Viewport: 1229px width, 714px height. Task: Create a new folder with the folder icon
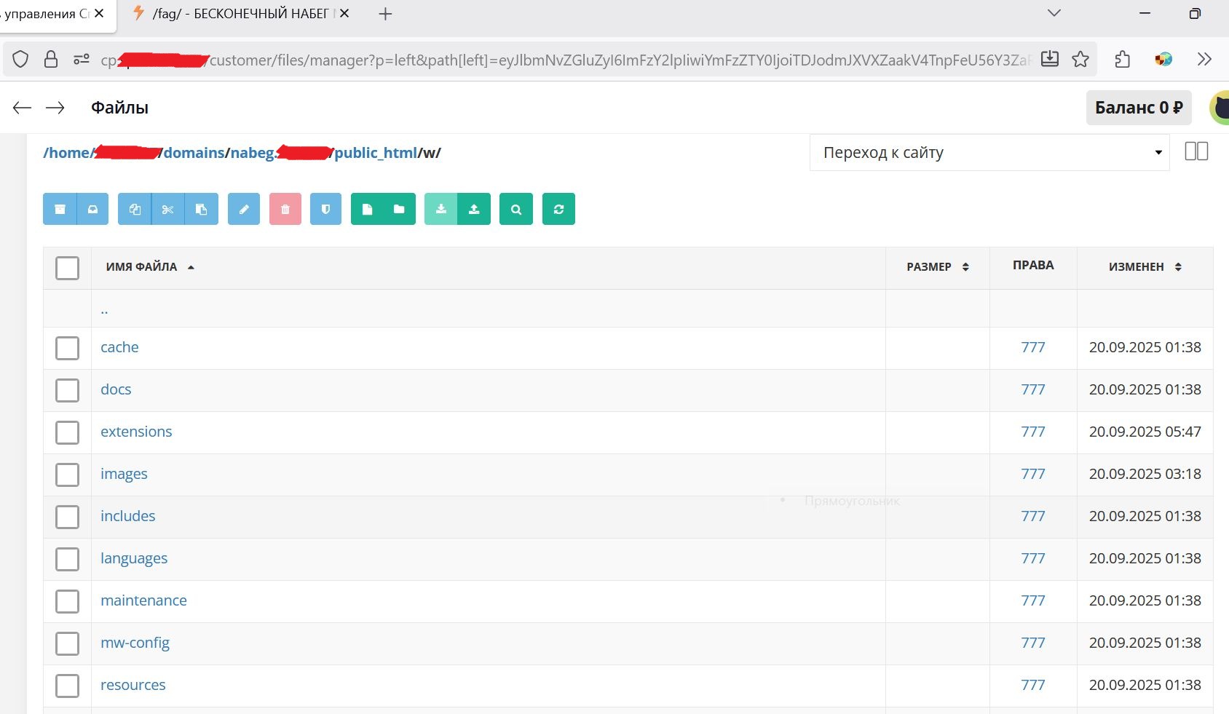[x=399, y=209]
